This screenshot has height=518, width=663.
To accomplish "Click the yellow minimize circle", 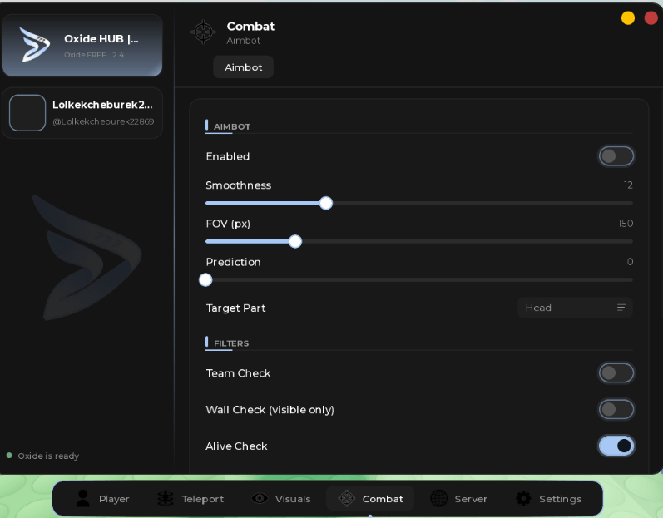I will tap(628, 18).
